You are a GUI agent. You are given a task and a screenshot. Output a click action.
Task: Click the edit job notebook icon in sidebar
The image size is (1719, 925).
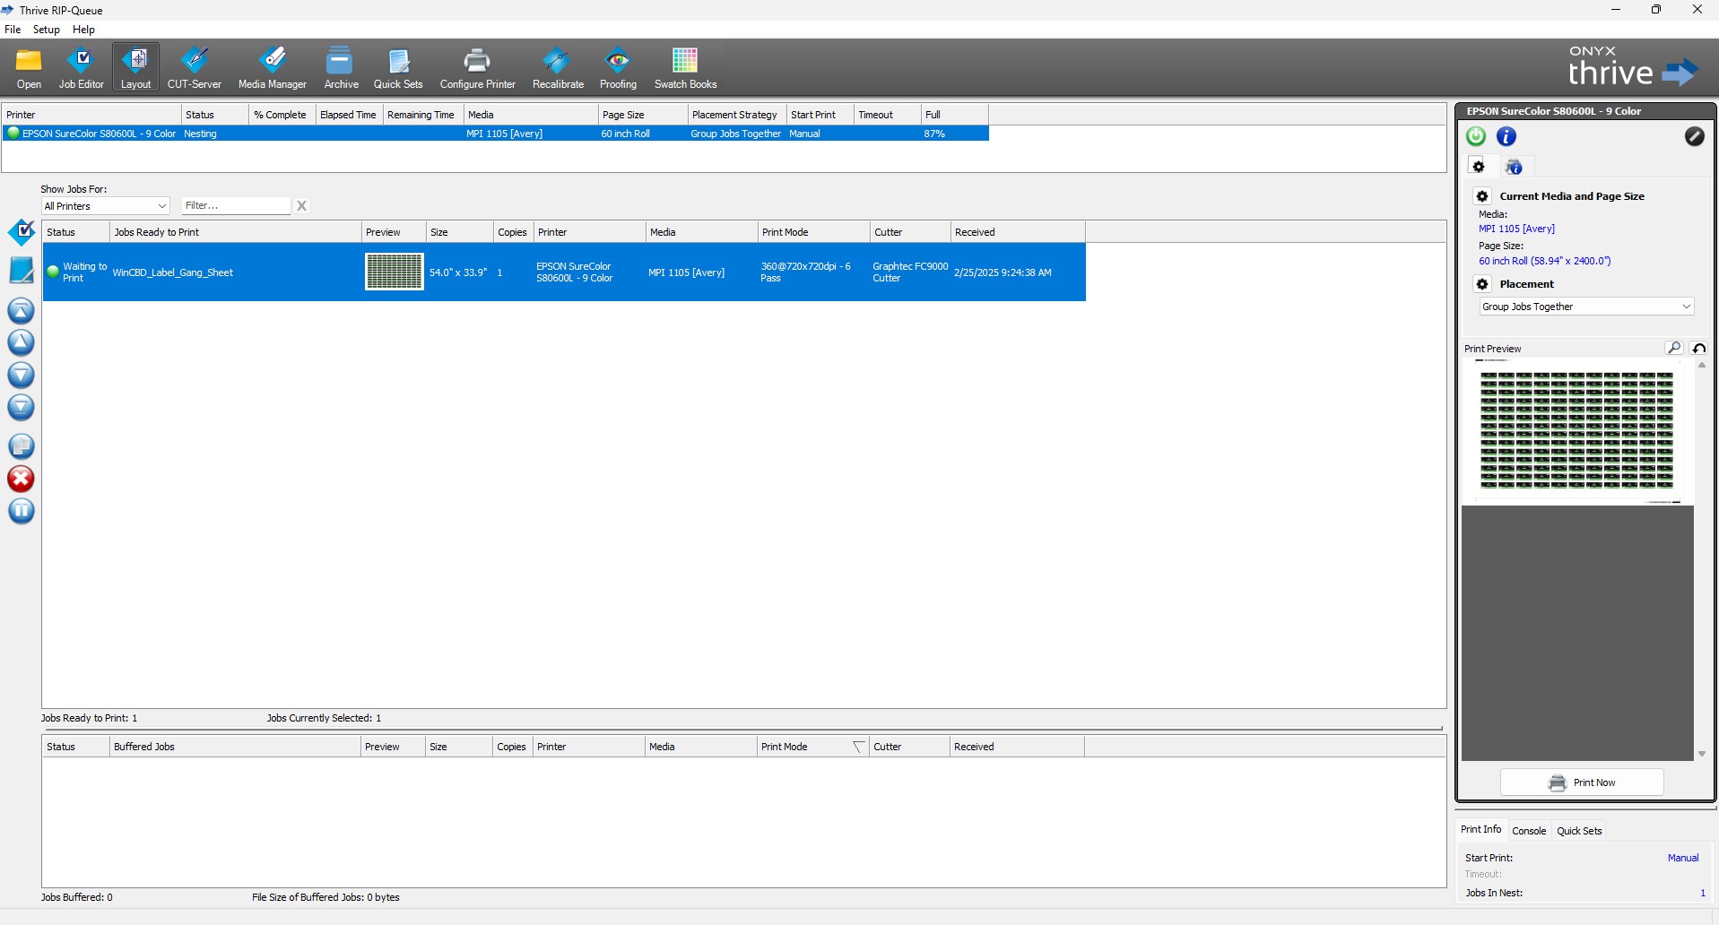coord(22,270)
